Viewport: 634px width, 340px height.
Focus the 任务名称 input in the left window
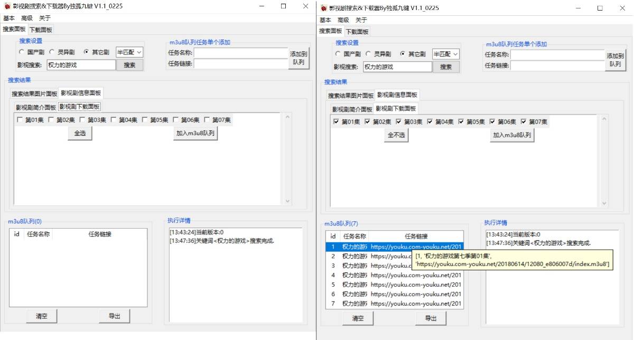(241, 53)
